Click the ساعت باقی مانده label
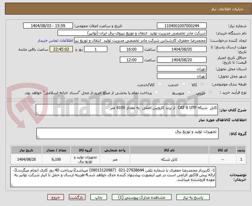The height and width of the screenshot is (206, 252). [33, 49]
